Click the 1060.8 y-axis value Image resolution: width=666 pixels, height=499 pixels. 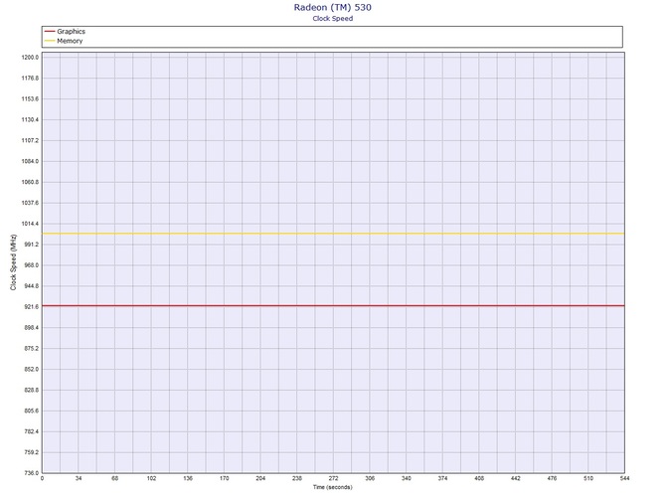pyautogui.click(x=30, y=182)
